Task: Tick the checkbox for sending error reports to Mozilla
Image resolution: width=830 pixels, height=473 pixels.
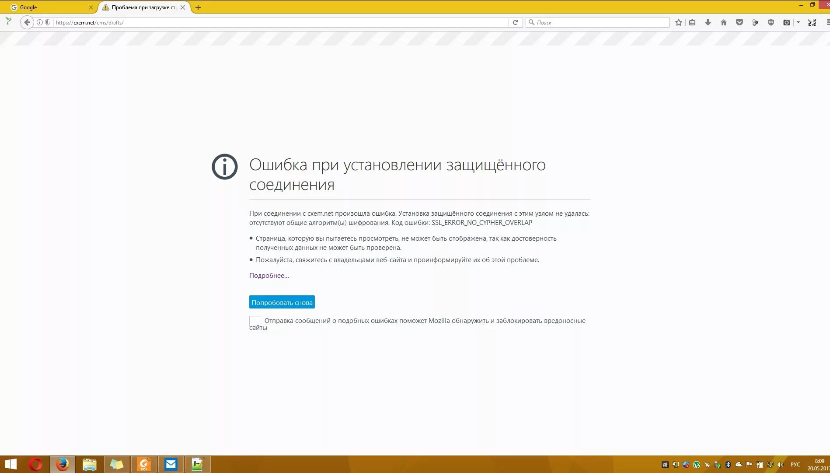Action: pyautogui.click(x=255, y=321)
